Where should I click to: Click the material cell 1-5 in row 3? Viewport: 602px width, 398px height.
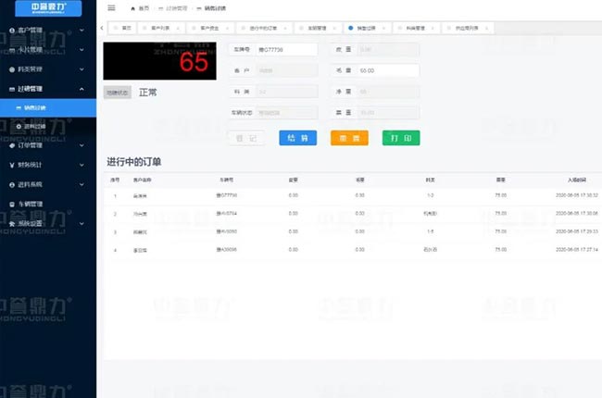pyautogui.click(x=430, y=231)
